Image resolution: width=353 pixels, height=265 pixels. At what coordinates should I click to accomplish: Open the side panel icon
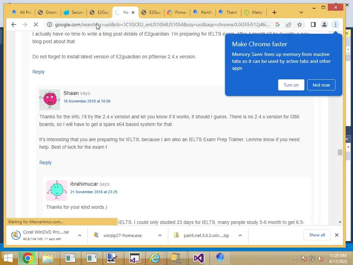(x=313, y=24)
